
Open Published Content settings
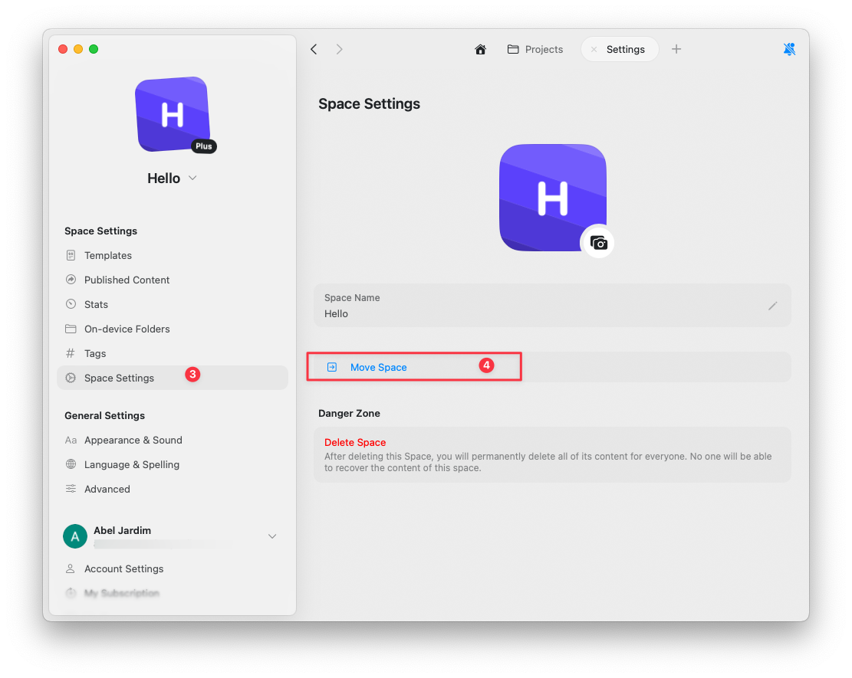[x=173, y=280]
